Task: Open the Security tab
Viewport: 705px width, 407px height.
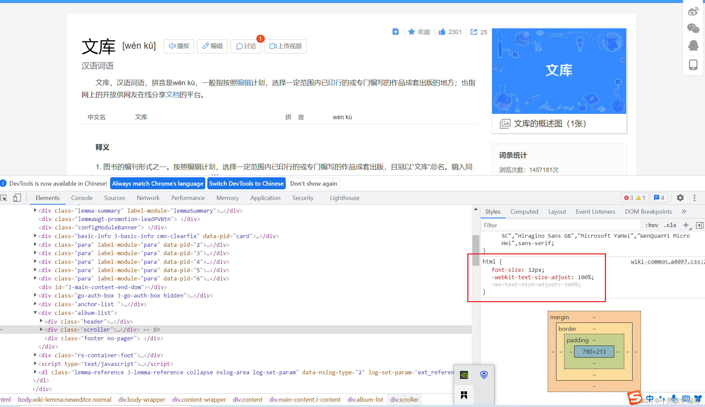Action: tap(303, 198)
